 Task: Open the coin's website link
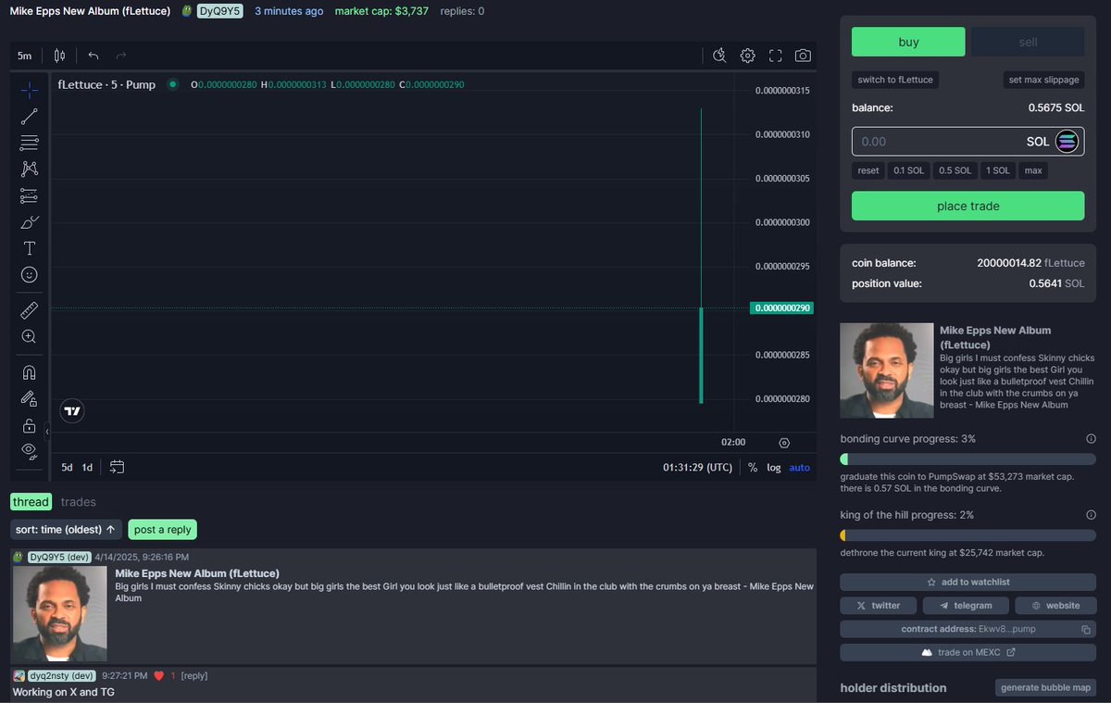click(x=1055, y=605)
